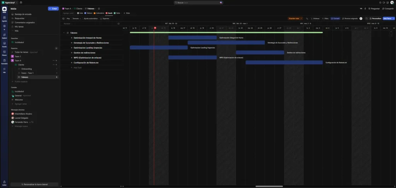
Task: Click the Preguntar button
Action: [x=374, y=9]
